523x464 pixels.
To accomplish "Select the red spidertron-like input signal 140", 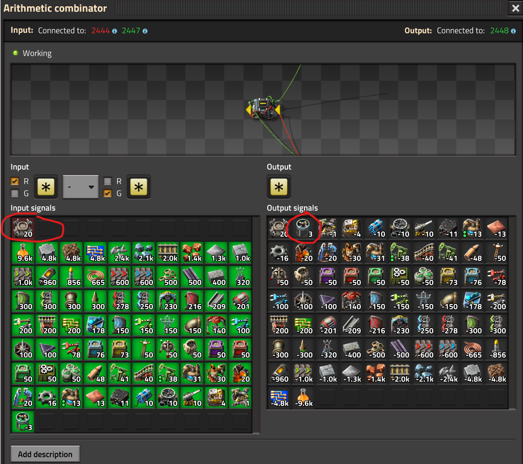I will tap(216, 325).
